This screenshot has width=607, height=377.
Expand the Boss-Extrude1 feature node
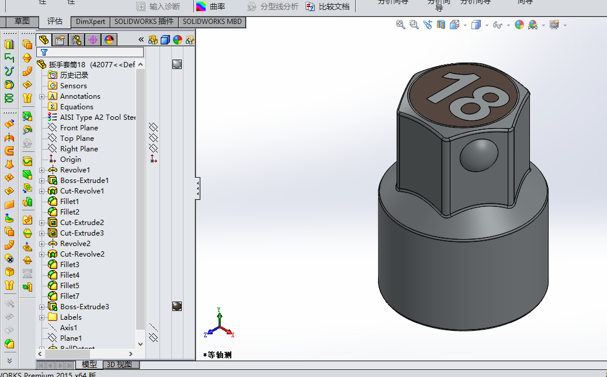click(x=41, y=181)
